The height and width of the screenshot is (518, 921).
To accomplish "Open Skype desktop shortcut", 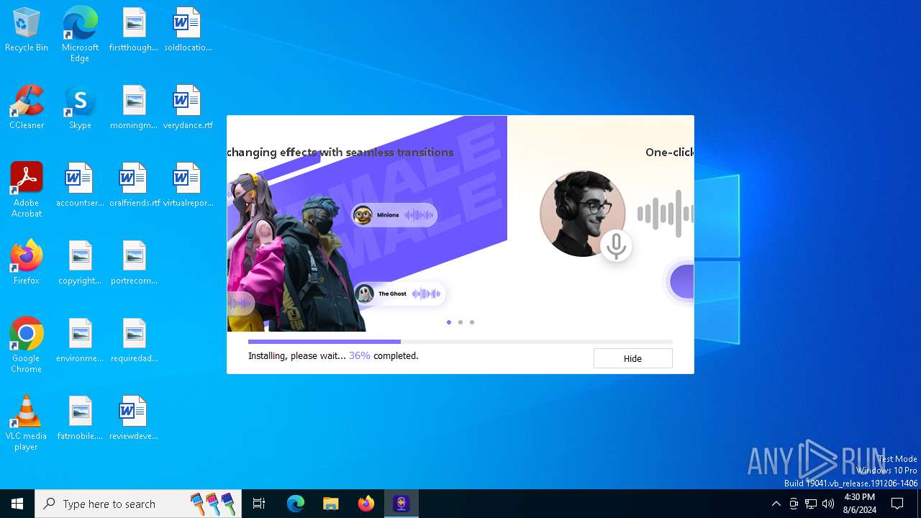I will pyautogui.click(x=80, y=107).
